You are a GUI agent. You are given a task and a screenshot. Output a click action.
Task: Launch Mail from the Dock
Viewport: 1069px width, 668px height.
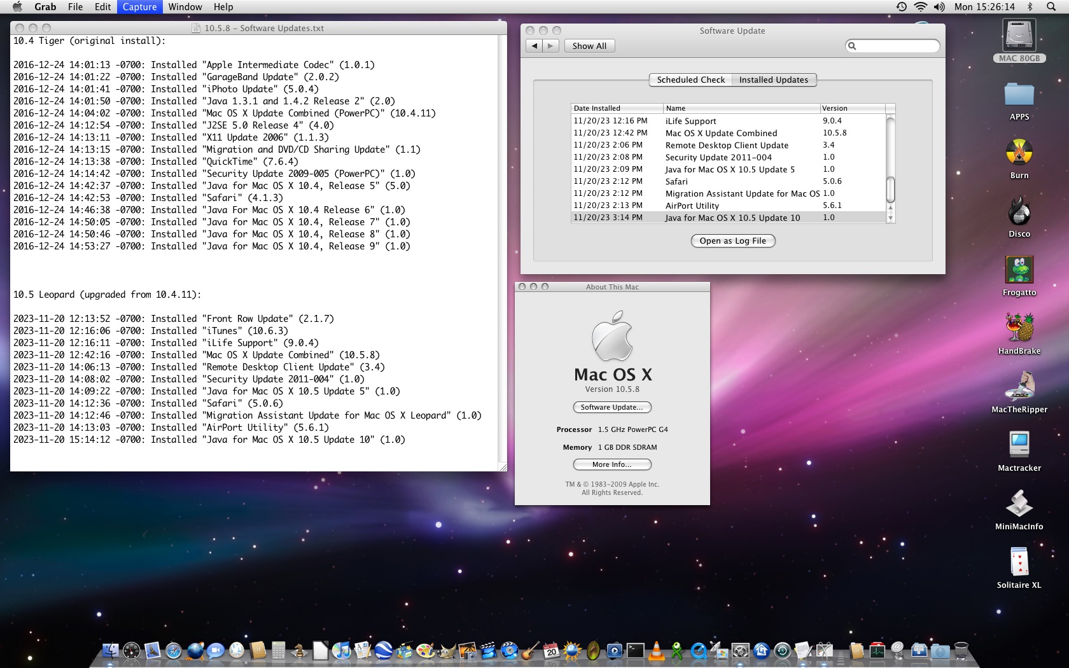click(x=153, y=651)
